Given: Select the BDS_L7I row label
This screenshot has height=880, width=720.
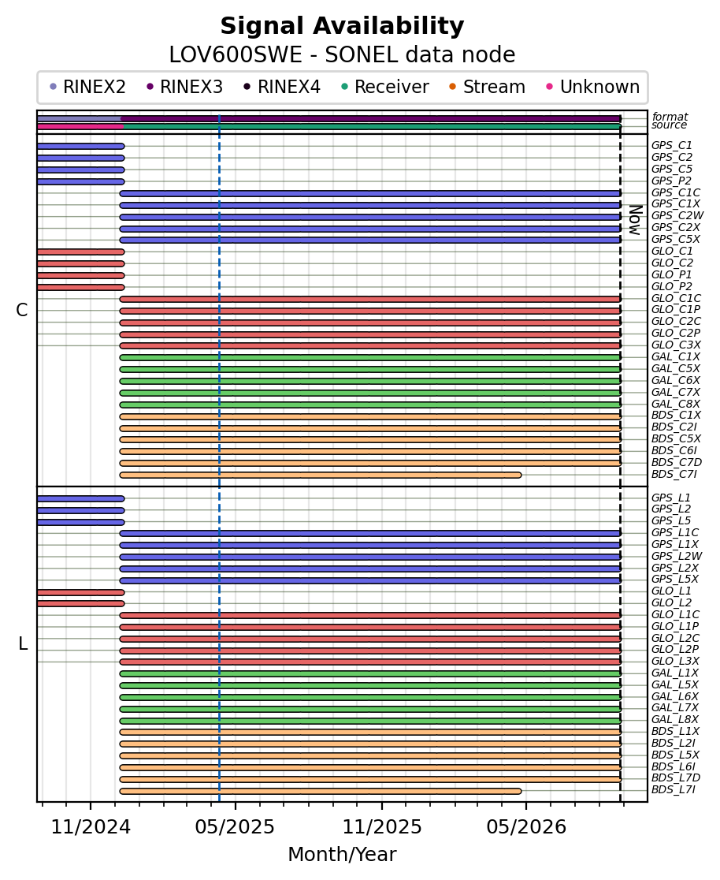Looking at the screenshot, I should click(x=674, y=789).
